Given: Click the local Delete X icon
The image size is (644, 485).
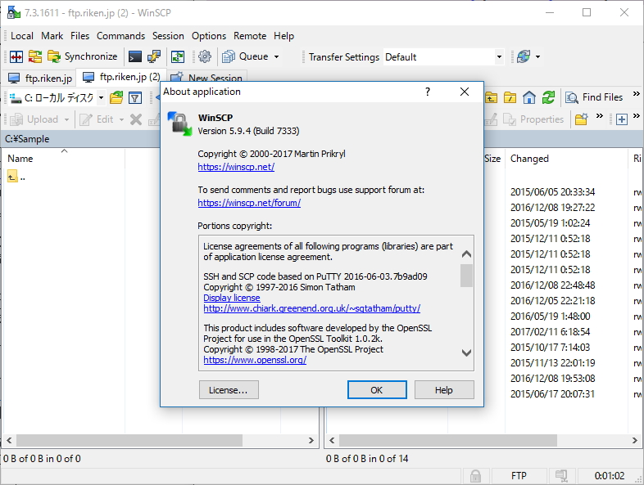Looking at the screenshot, I should [136, 119].
